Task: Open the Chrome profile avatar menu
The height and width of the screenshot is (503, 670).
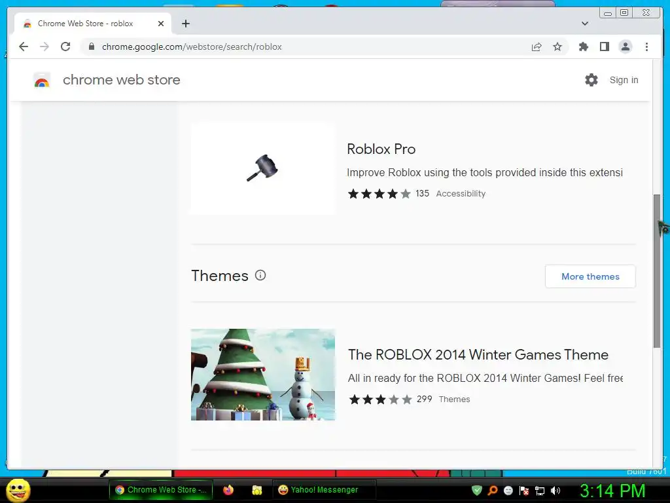Action: tap(625, 47)
